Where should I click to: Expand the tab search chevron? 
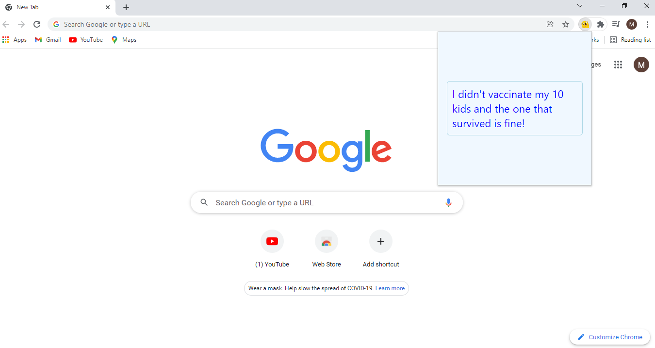580,6
